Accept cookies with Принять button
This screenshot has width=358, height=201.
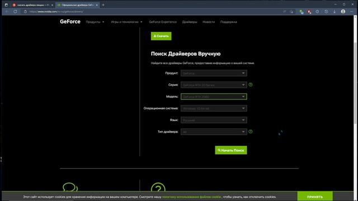[315, 197]
